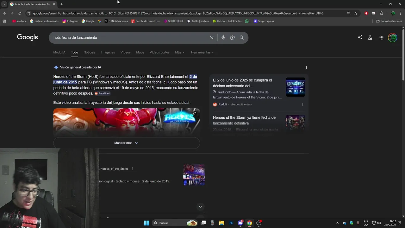Open File Explorer from the taskbar
405x228 pixels.
(x=221, y=223)
